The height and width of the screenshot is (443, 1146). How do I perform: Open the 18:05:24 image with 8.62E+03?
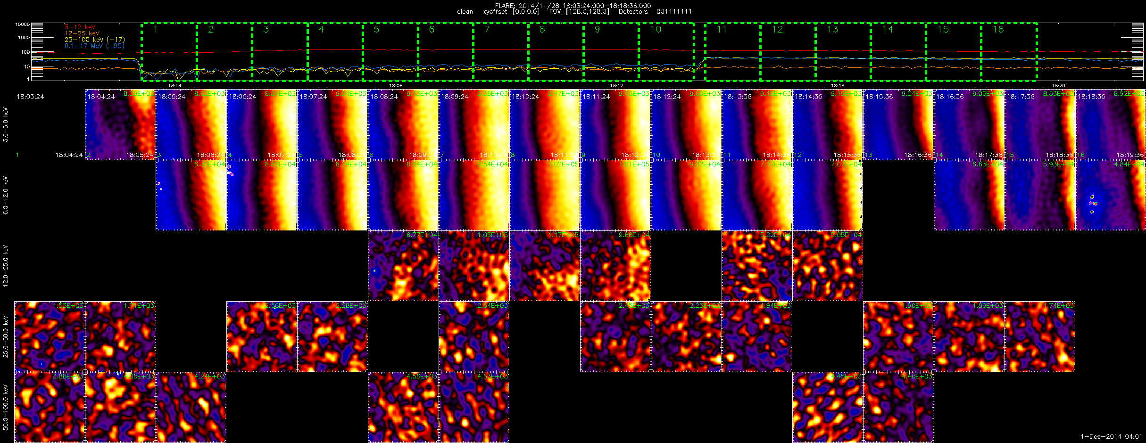click(191, 124)
